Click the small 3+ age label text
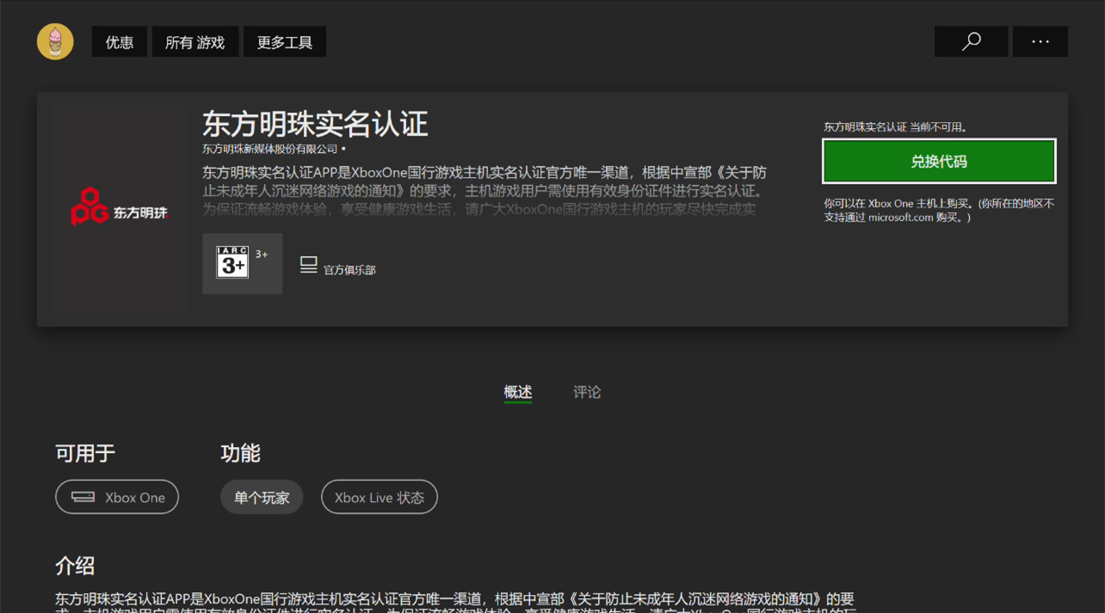This screenshot has width=1105, height=613. click(262, 254)
